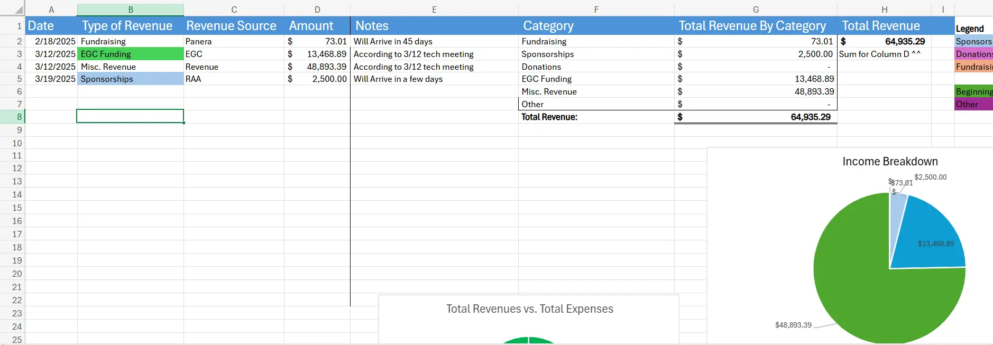Click the "Type of Revenue" header cell
The image size is (993, 345).
[x=127, y=26]
